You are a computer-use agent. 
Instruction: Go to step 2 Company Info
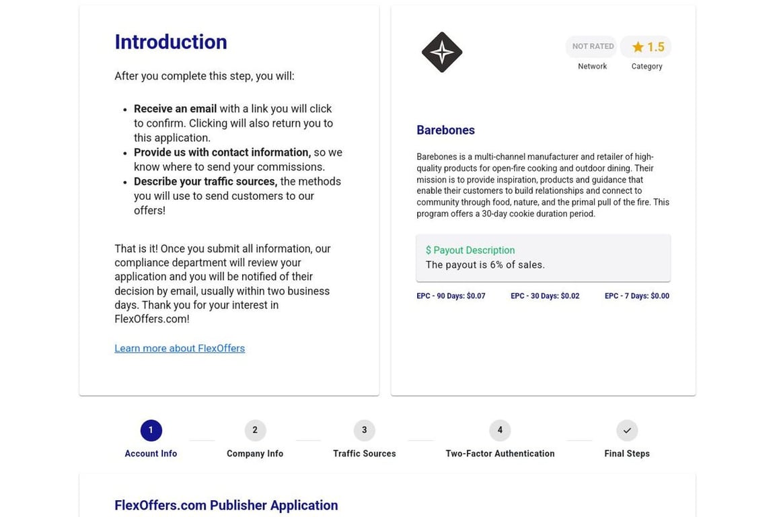tap(255, 430)
